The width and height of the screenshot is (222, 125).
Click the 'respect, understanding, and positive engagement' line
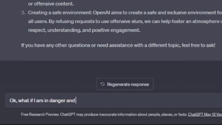pos(84,30)
